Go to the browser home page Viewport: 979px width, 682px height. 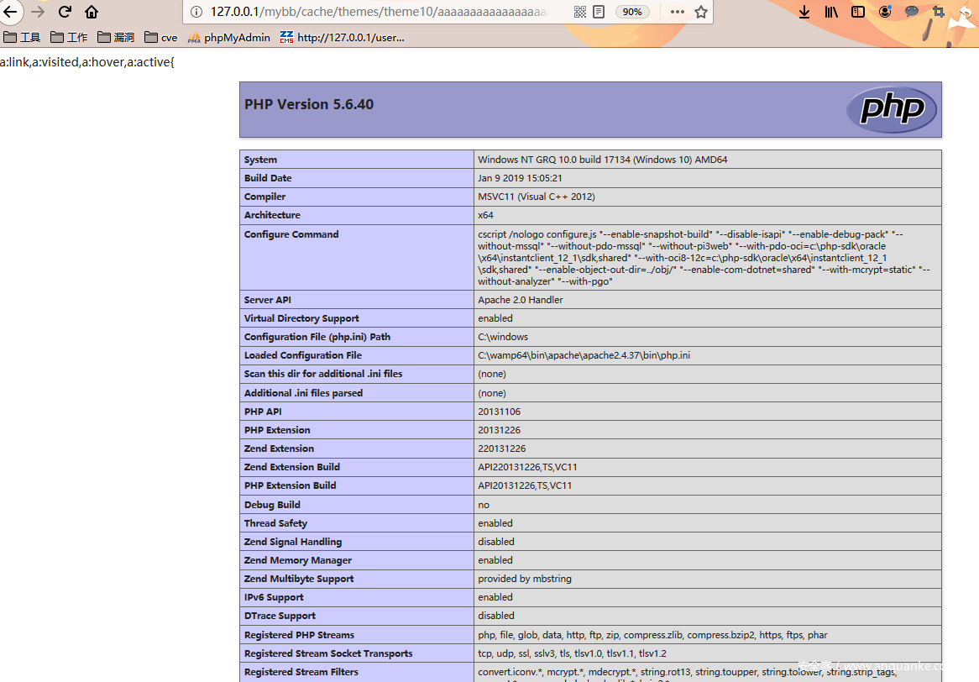click(92, 12)
